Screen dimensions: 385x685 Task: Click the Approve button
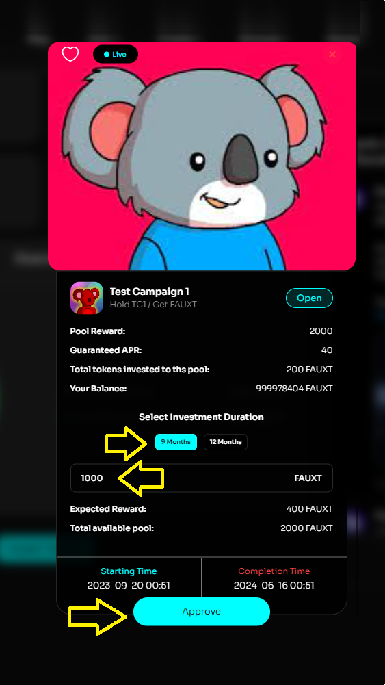point(202,611)
